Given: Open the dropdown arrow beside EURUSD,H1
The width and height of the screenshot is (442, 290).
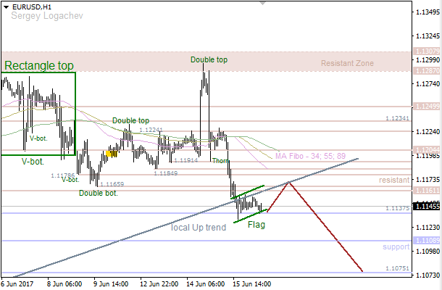Looking at the screenshot, I should coord(6,6).
